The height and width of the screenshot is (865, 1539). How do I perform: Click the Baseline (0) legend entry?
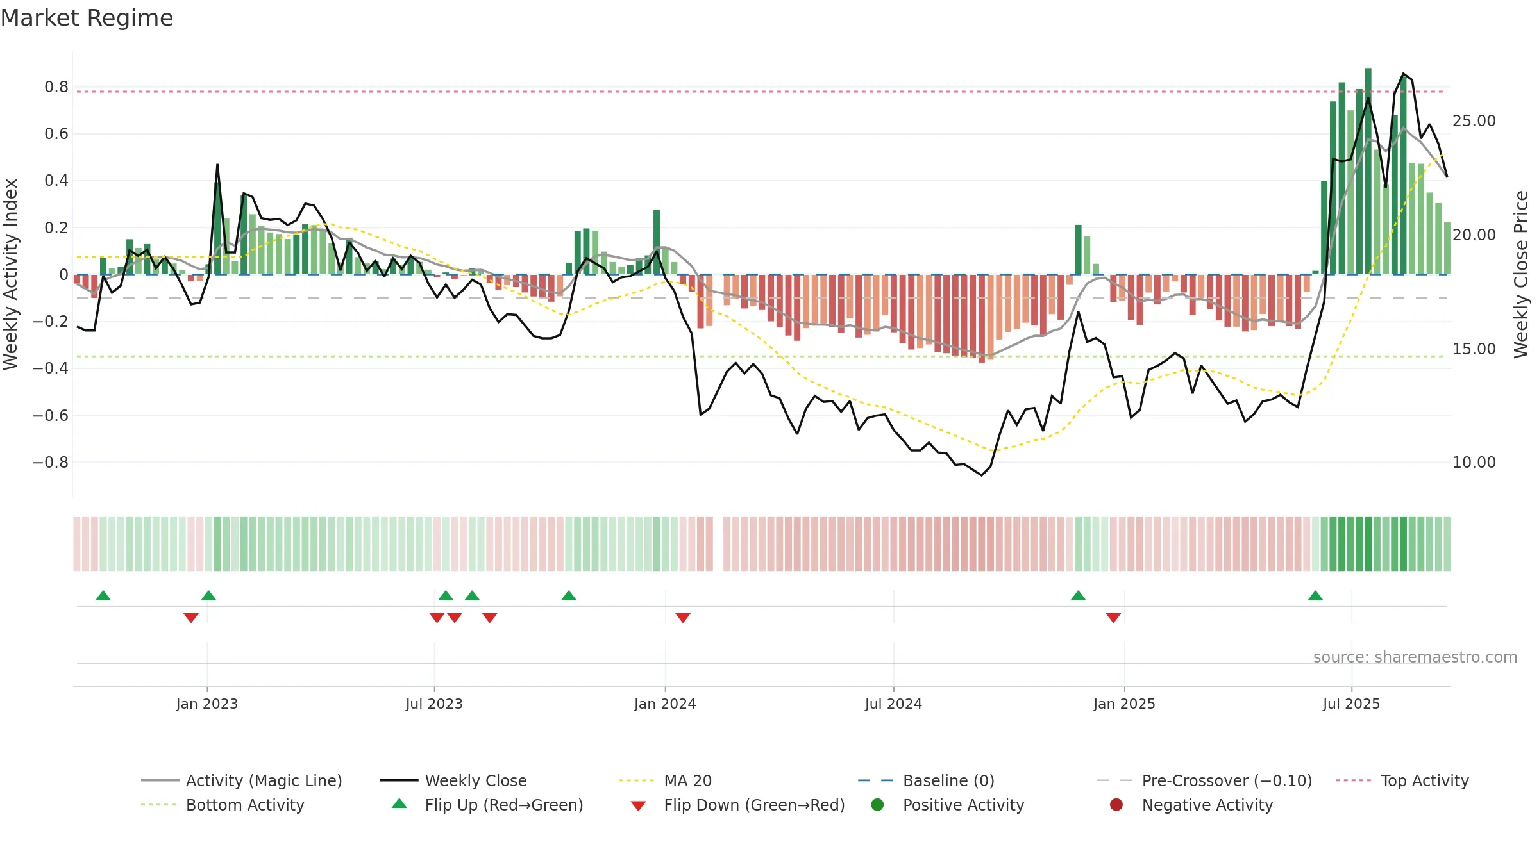click(926, 780)
